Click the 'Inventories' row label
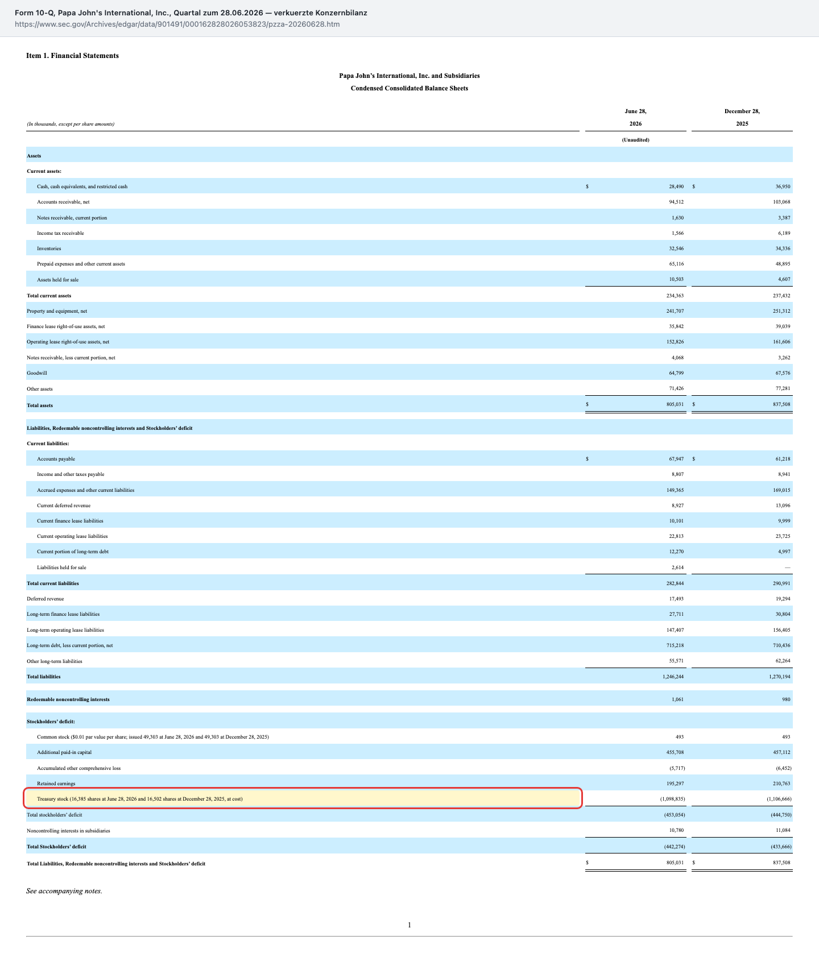Screen dimensions: 819x953 [49, 248]
